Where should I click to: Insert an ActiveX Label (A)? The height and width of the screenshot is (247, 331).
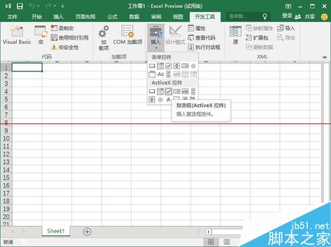(168, 100)
